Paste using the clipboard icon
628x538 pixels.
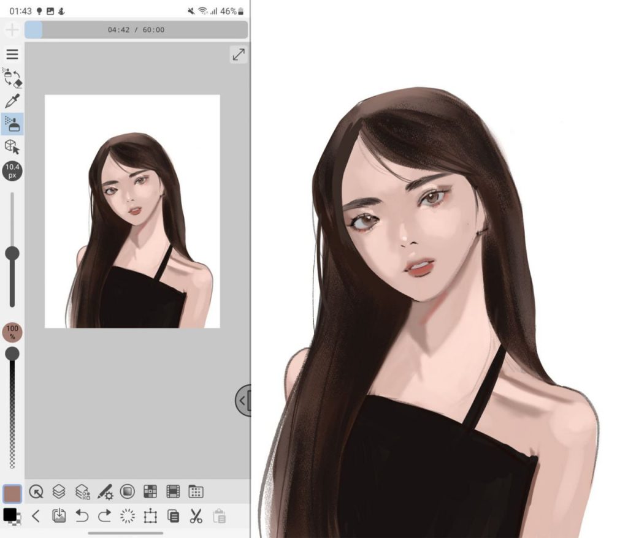click(x=219, y=515)
